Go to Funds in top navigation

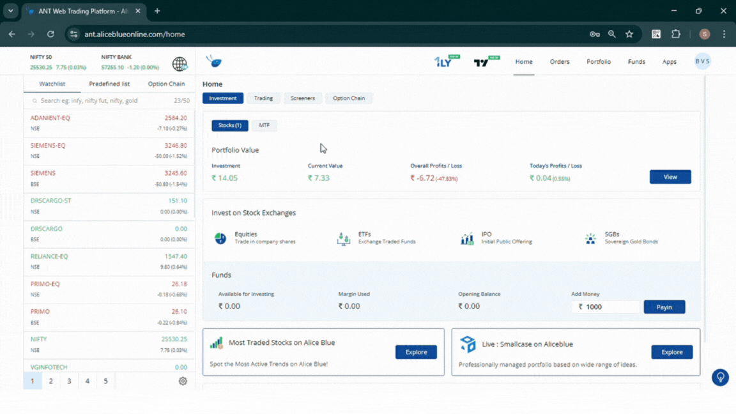(636, 61)
